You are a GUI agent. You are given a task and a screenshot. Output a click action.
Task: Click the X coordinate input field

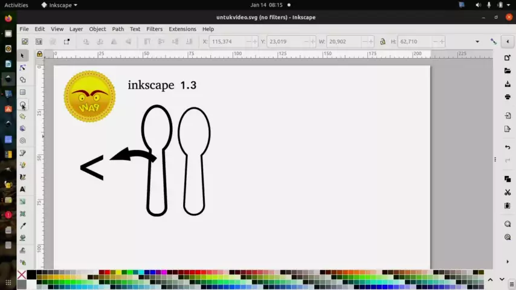(230, 42)
